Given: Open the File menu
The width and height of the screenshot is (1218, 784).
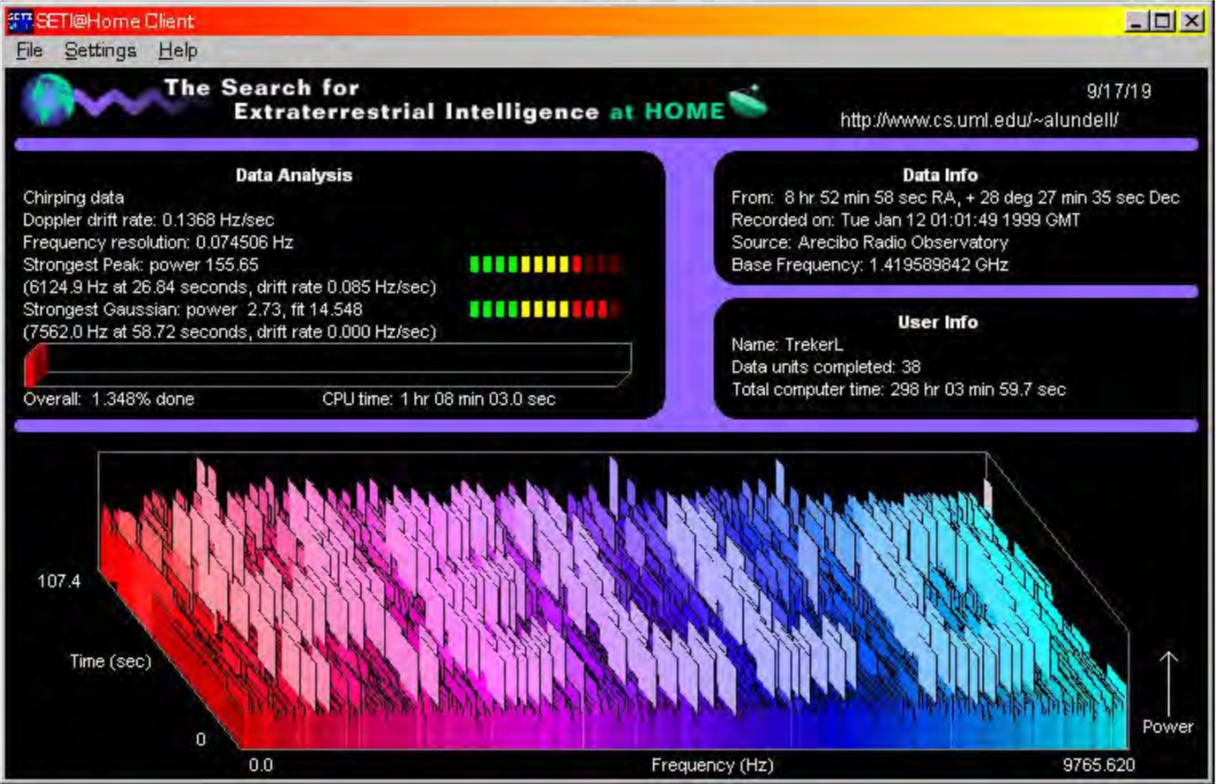Looking at the screenshot, I should point(30,51).
